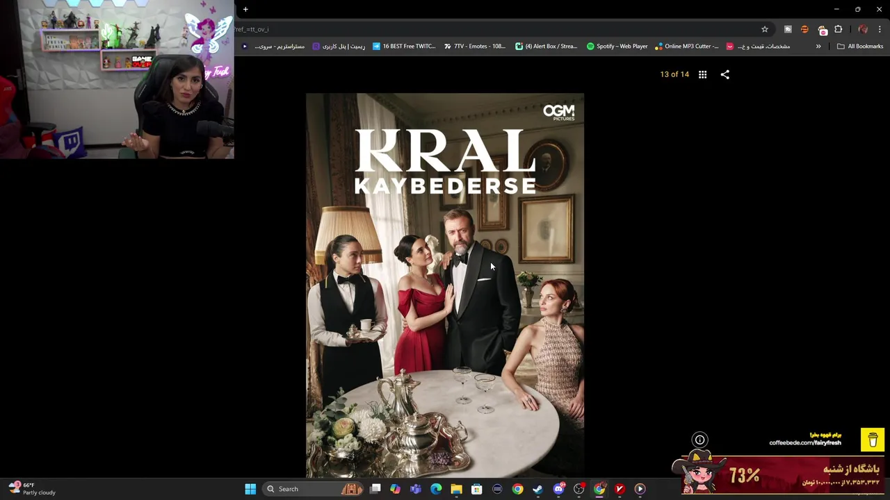Open the red V app in taskbar
890x500 pixels.
pos(620,489)
